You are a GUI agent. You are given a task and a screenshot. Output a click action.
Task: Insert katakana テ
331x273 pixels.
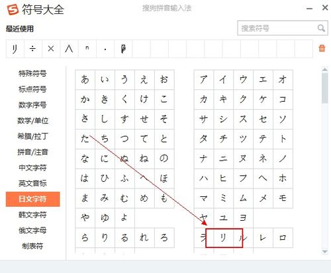pos(263,139)
